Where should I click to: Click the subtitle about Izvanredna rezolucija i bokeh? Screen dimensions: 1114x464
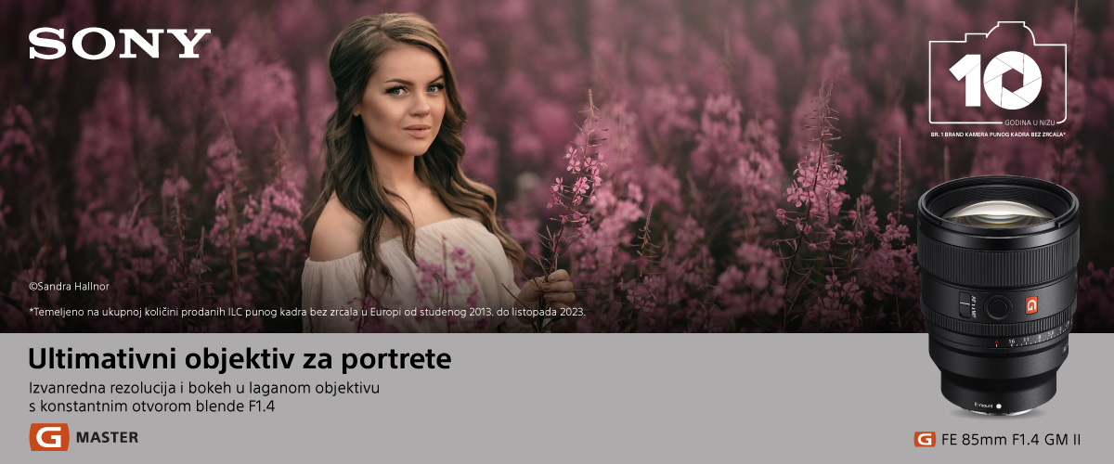point(204,395)
